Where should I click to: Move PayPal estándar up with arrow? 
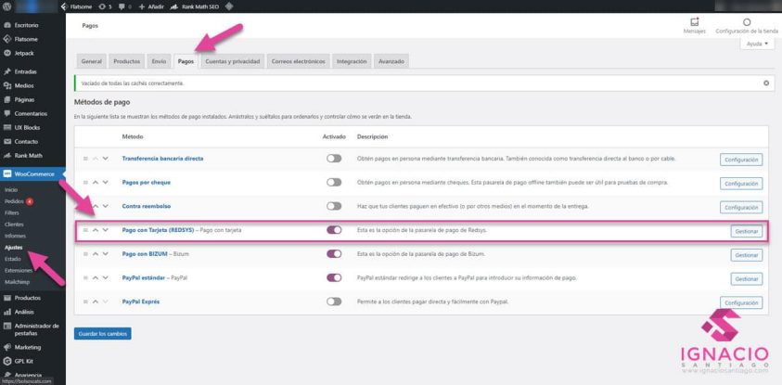(x=96, y=277)
